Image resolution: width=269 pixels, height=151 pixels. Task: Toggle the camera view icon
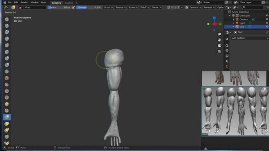[x=219, y=46]
